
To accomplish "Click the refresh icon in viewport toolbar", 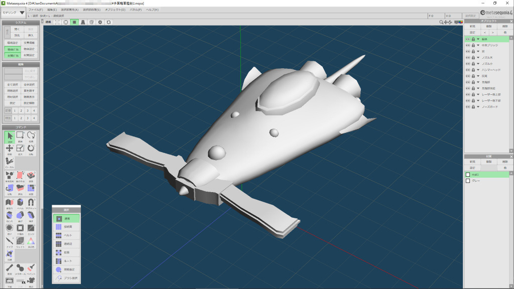I will click(108, 22).
